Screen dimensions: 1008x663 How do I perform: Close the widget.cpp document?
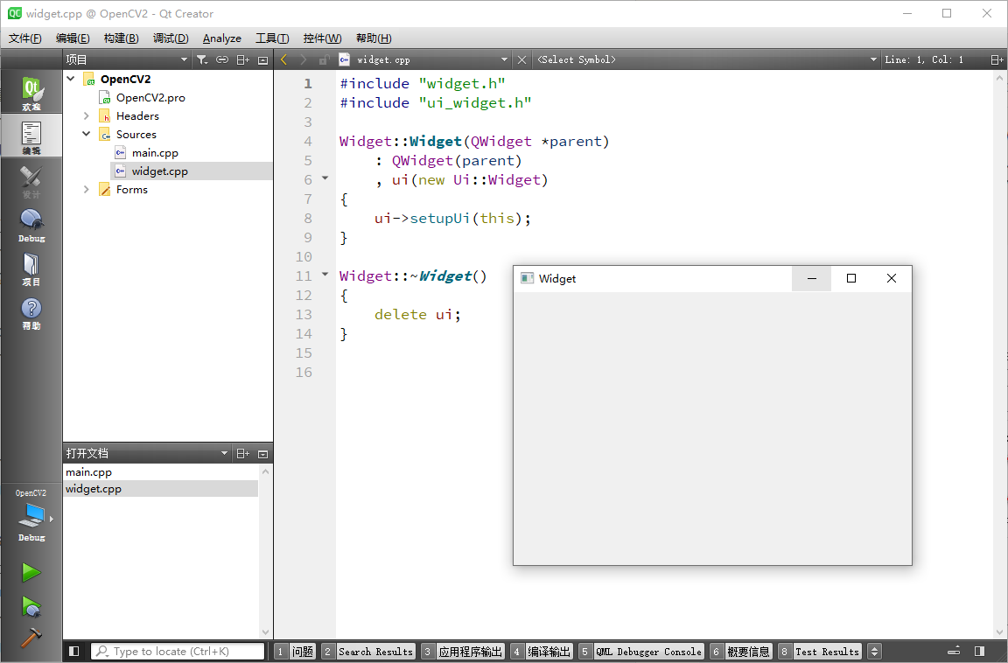tap(522, 59)
